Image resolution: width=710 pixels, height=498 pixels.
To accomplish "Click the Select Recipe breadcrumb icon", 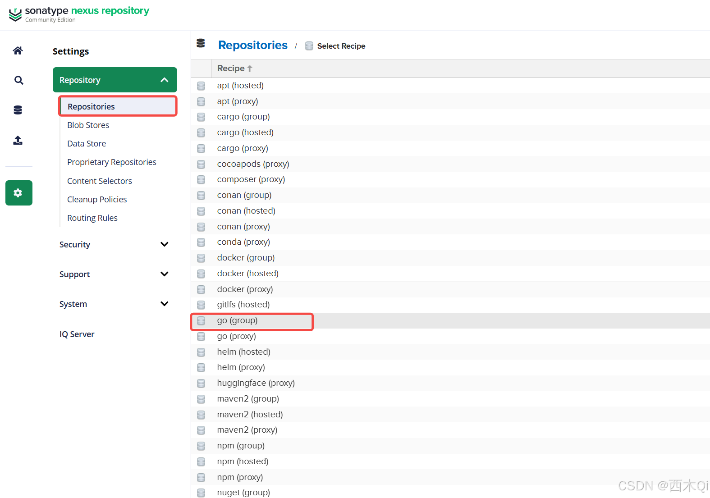I will pyautogui.click(x=309, y=46).
